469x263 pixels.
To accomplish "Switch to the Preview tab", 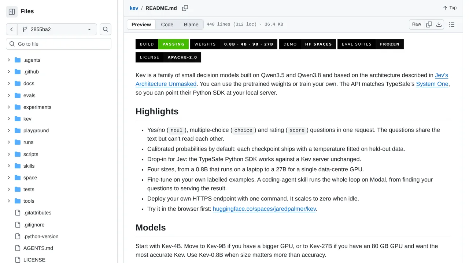I will (141, 24).
